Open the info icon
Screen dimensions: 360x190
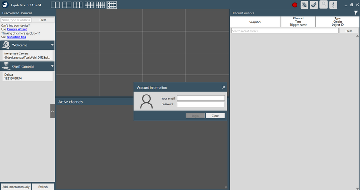(x=333, y=5)
